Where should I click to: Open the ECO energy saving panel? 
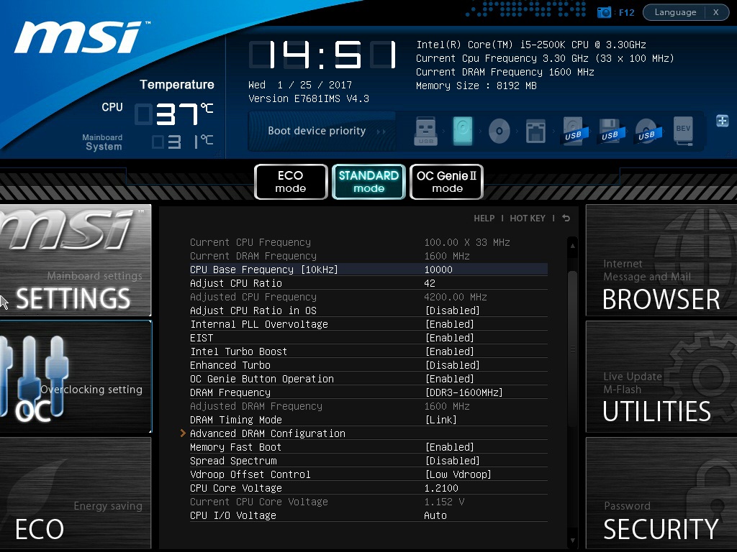tap(75, 493)
